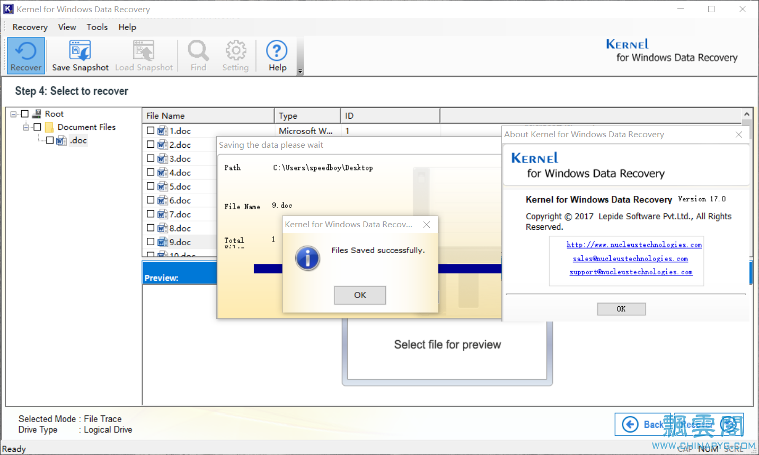The height and width of the screenshot is (455, 759).
Task: Open the View menu
Action: point(67,27)
